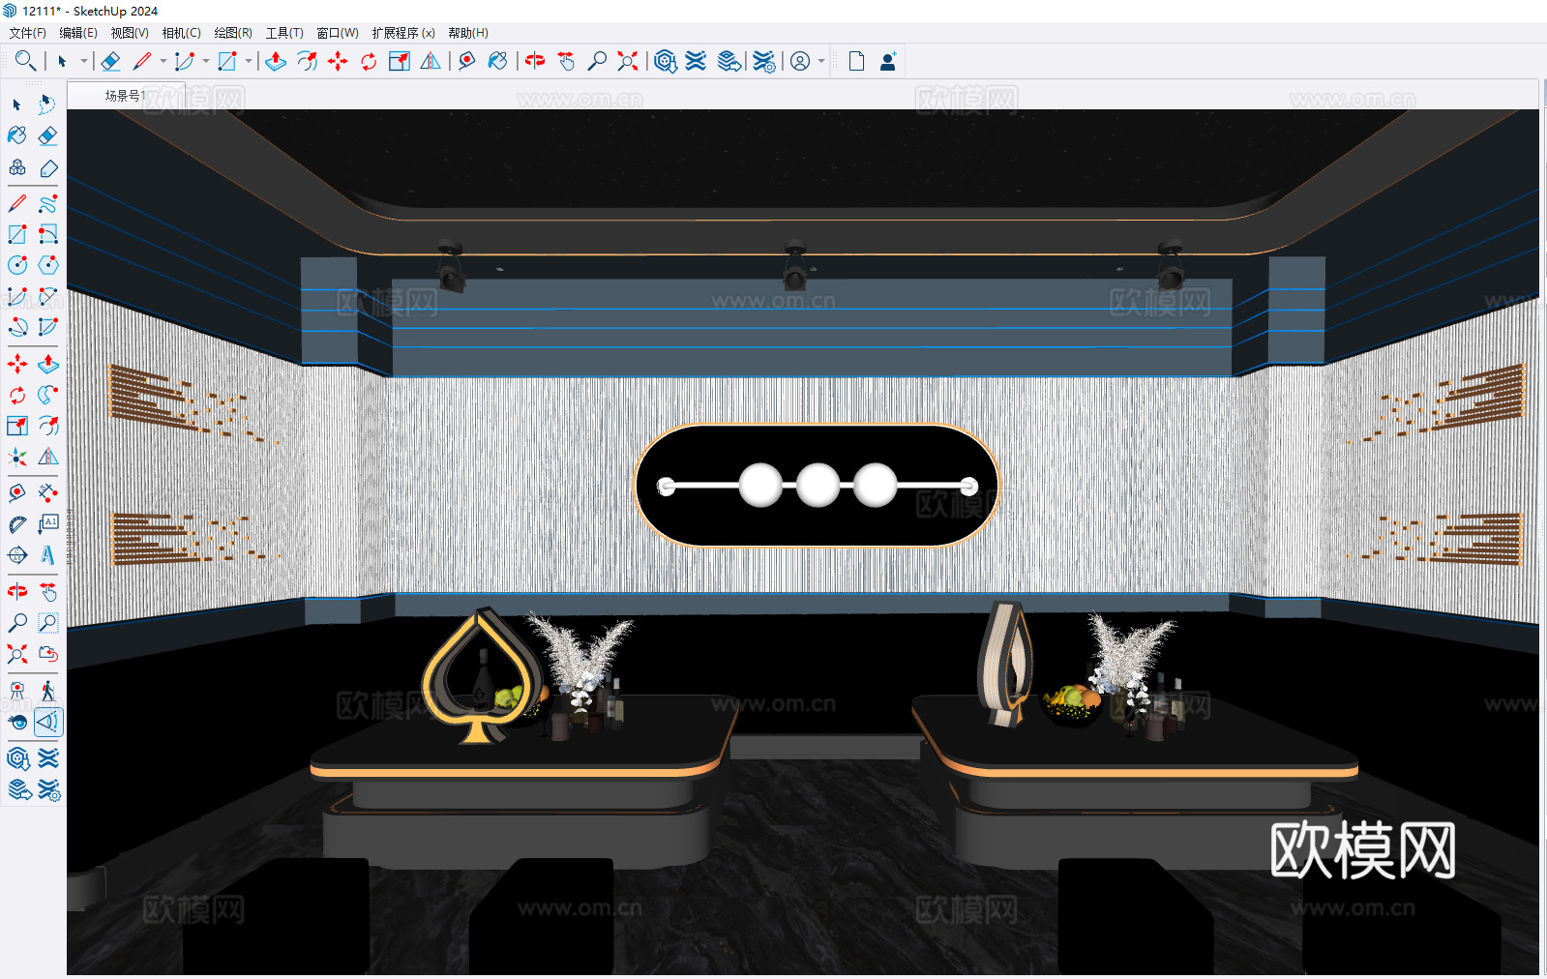This screenshot has height=979, width=1547.
Task: Expand the Rectangle shape dropdown in top toolbar
Action: 249,61
